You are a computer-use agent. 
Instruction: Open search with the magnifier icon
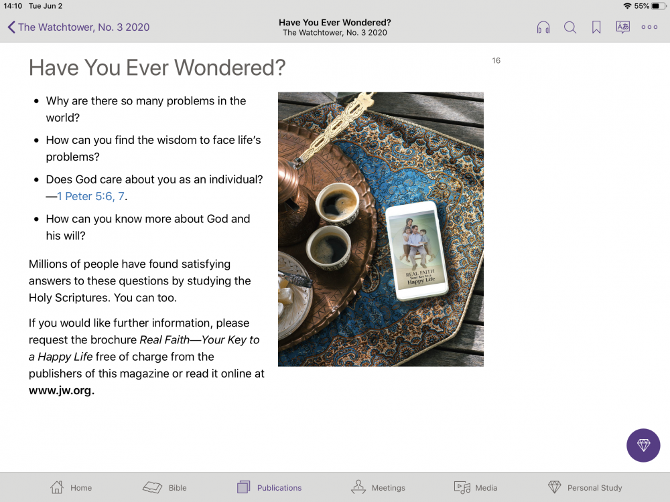tap(570, 27)
